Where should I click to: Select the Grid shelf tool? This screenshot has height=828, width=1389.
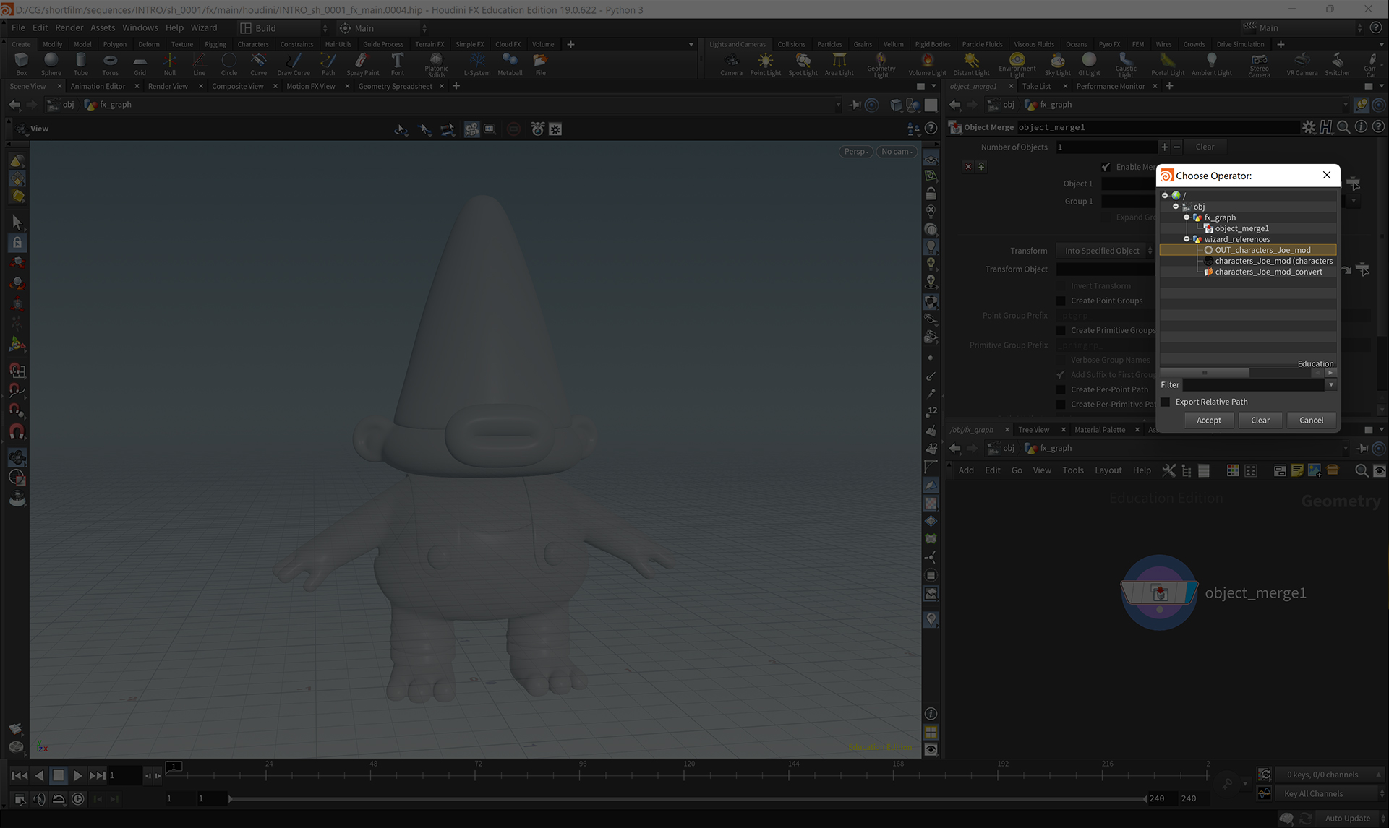(140, 64)
